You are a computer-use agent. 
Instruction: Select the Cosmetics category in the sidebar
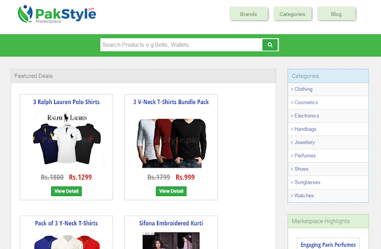point(306,102)
